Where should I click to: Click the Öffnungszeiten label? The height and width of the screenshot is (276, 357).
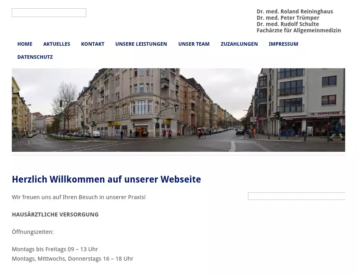click(33, 232)
